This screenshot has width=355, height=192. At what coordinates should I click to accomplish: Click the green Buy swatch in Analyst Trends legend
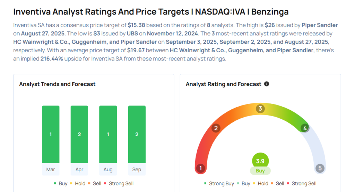(55, 183)
